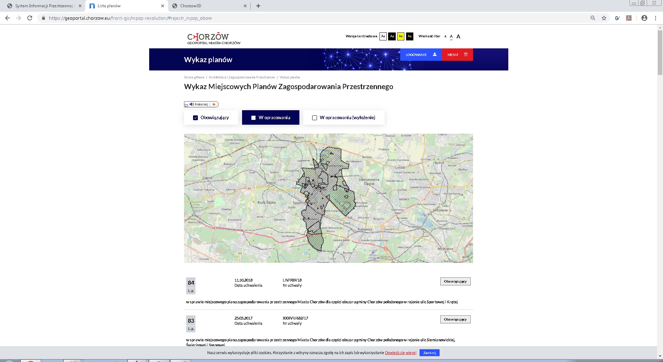Reload the page

30,18
